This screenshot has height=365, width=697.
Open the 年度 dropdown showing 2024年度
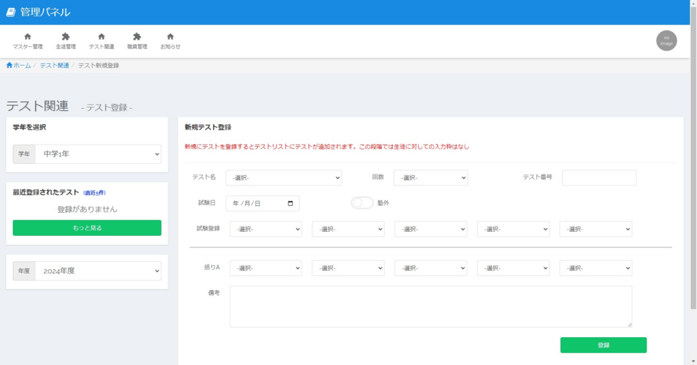(x=97, y=271)
